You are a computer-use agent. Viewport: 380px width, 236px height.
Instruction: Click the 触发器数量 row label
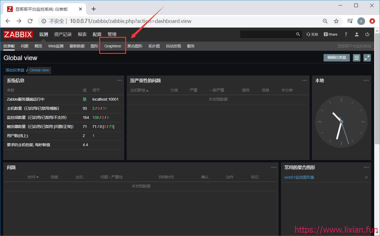40,127
